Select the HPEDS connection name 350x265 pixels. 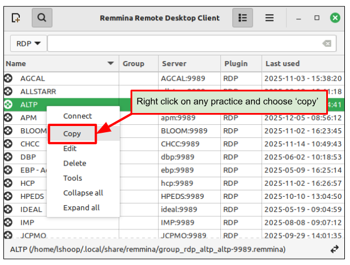click(x=32, y=197)
